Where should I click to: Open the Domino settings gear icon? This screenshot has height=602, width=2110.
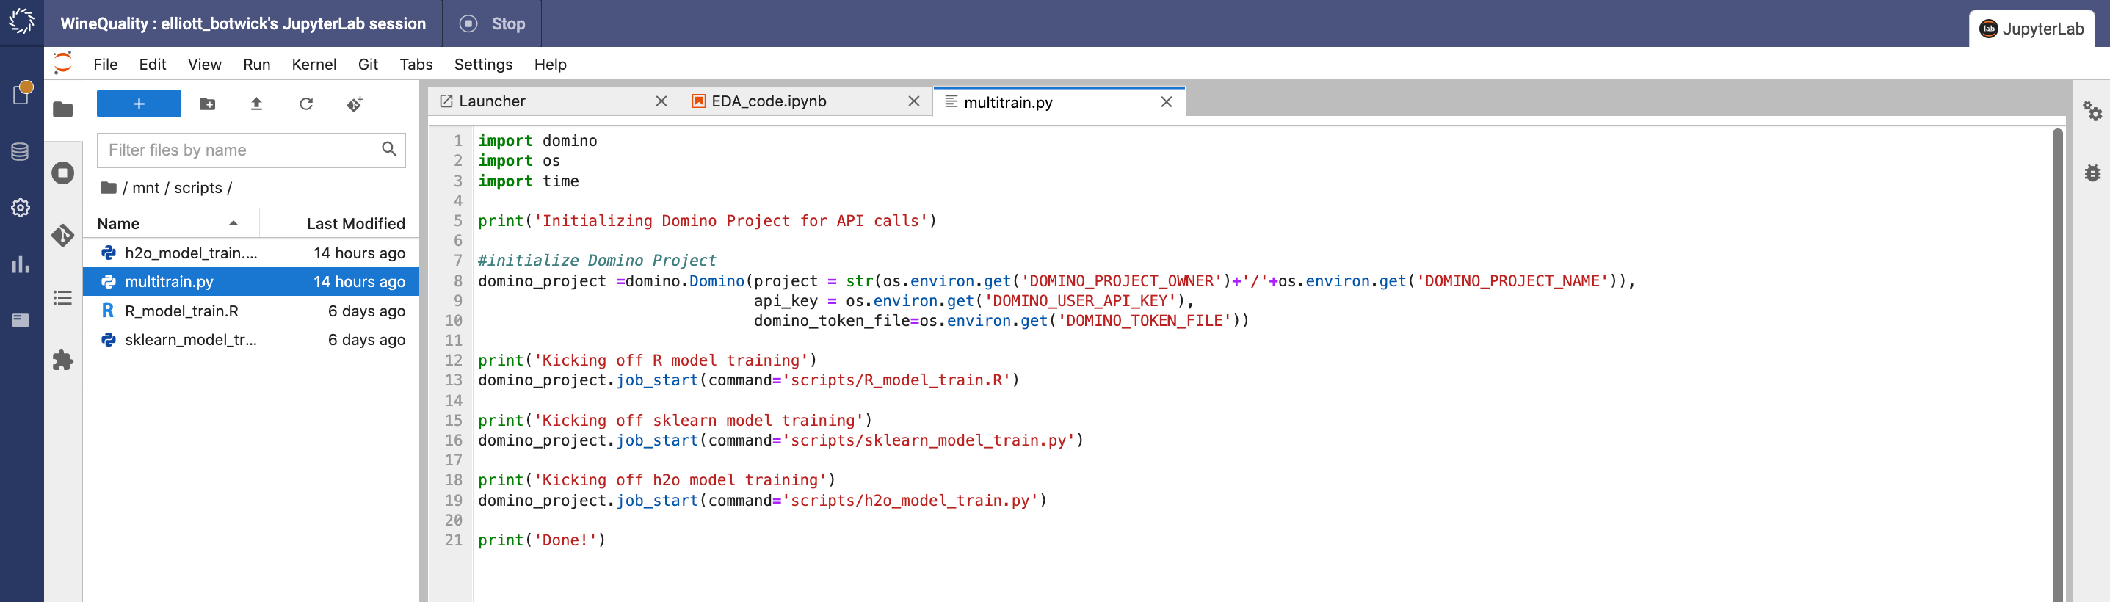click(x=21, y=208)
